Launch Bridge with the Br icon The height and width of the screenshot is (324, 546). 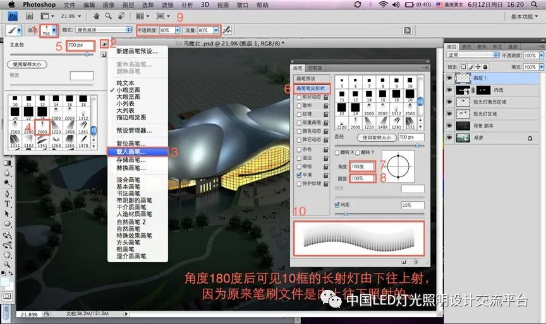click(29, 16)
